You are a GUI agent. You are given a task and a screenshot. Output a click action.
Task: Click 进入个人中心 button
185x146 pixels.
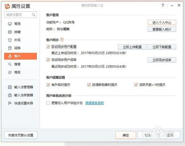click(x=162, y=23)
